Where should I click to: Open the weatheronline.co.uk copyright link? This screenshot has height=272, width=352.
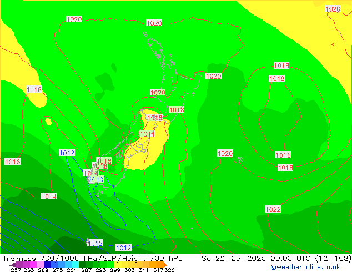point(305,267)
